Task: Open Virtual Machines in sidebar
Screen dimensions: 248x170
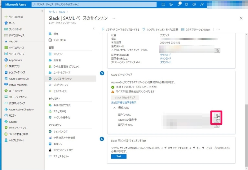Action: point(16,85)
